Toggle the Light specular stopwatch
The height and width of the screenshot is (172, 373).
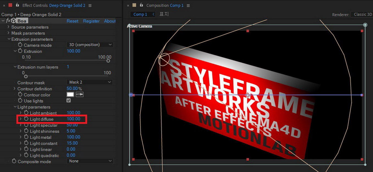(x=26, y=125)
